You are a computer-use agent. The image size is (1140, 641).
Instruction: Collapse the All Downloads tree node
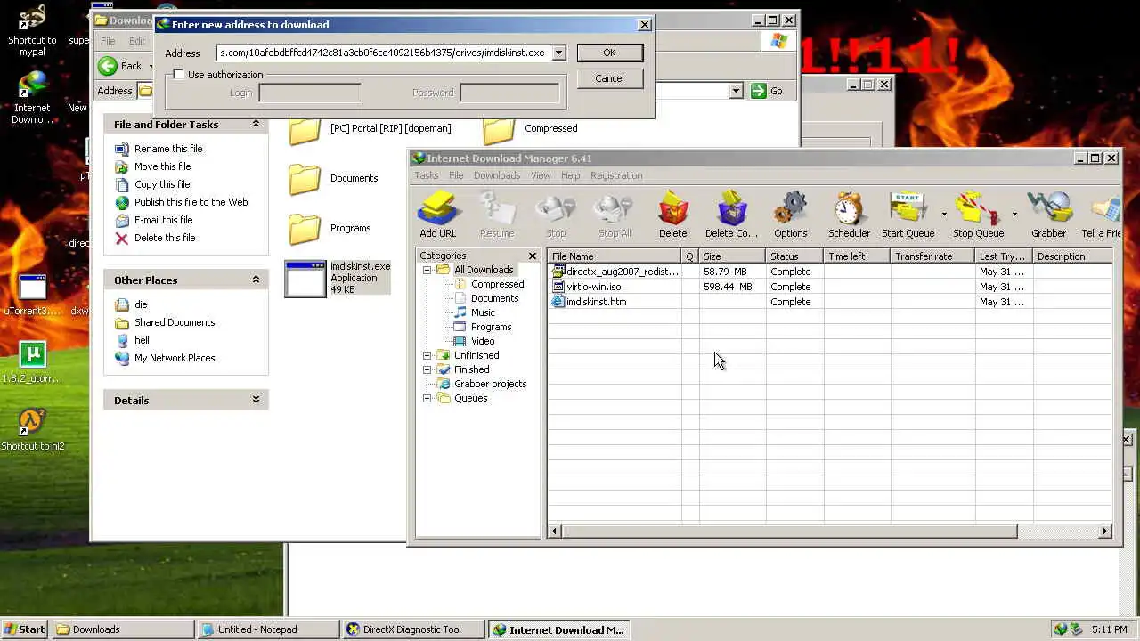[x=427, y=270]
